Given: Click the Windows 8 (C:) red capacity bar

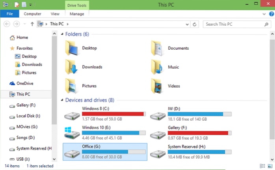Looking at the screenshot, I should click(x=113, y=114).
